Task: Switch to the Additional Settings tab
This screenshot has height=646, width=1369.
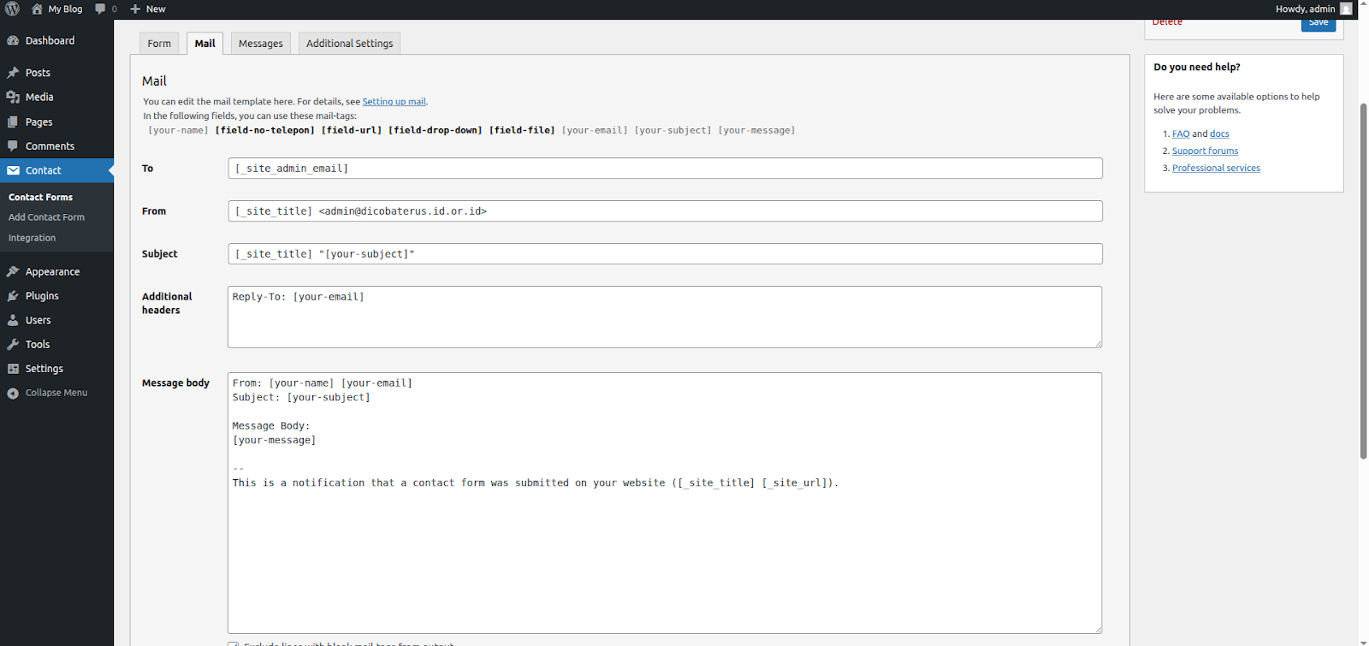Action: [349, 44]
